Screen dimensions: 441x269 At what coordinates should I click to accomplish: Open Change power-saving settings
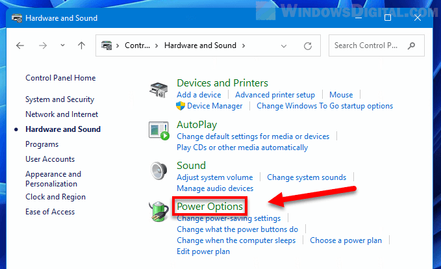coord(229,218)
